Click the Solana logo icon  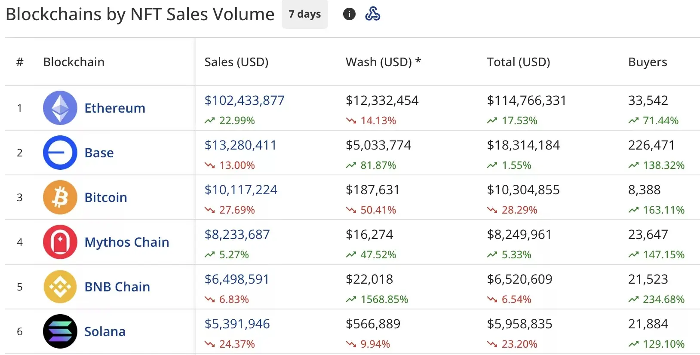60,331
